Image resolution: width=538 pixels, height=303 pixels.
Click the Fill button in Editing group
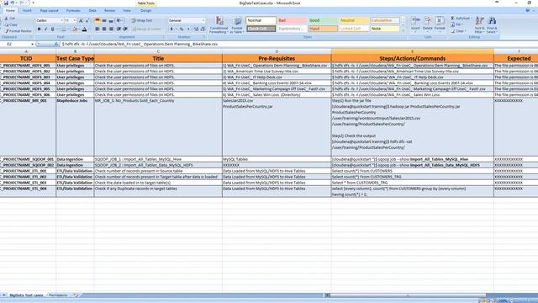(x=456, y=24)
